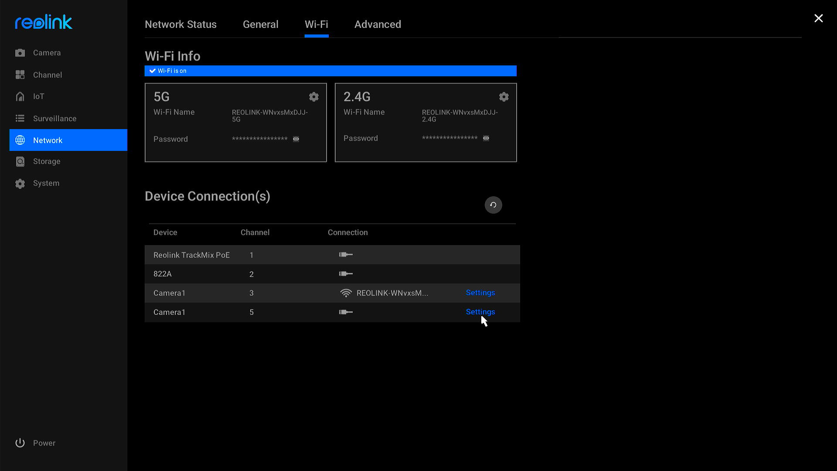The width and height of the screenshot is (837, 471).
Task: Click the 5G band card heading
Action: pyautogui.click(x=162, y=97)
